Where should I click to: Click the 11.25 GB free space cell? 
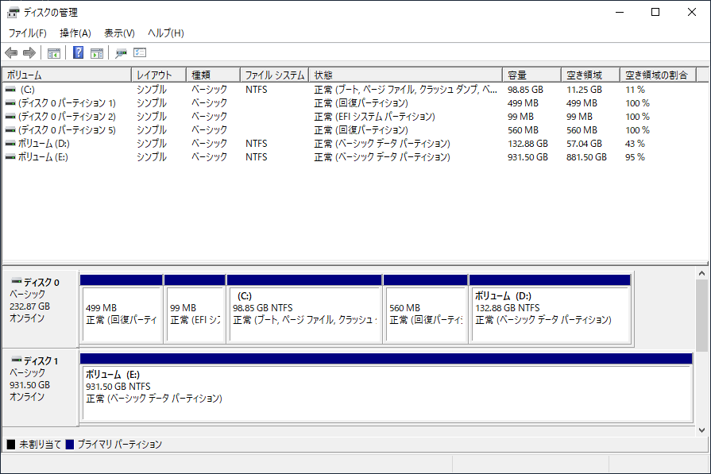pyautogui.click(x=584, y=90)
